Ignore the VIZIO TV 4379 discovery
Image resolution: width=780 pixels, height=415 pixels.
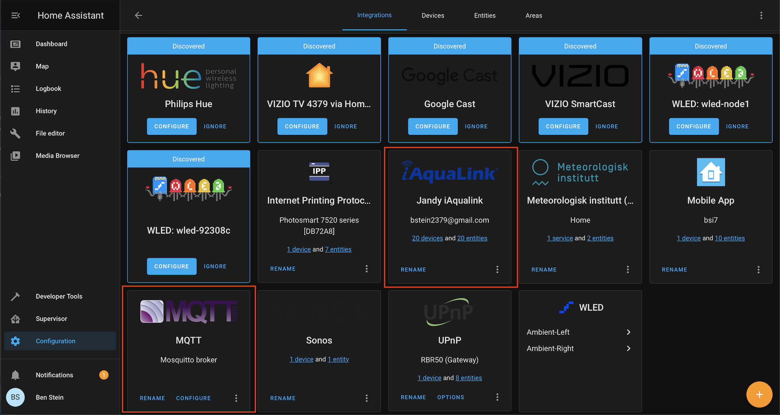click(346, 126)
